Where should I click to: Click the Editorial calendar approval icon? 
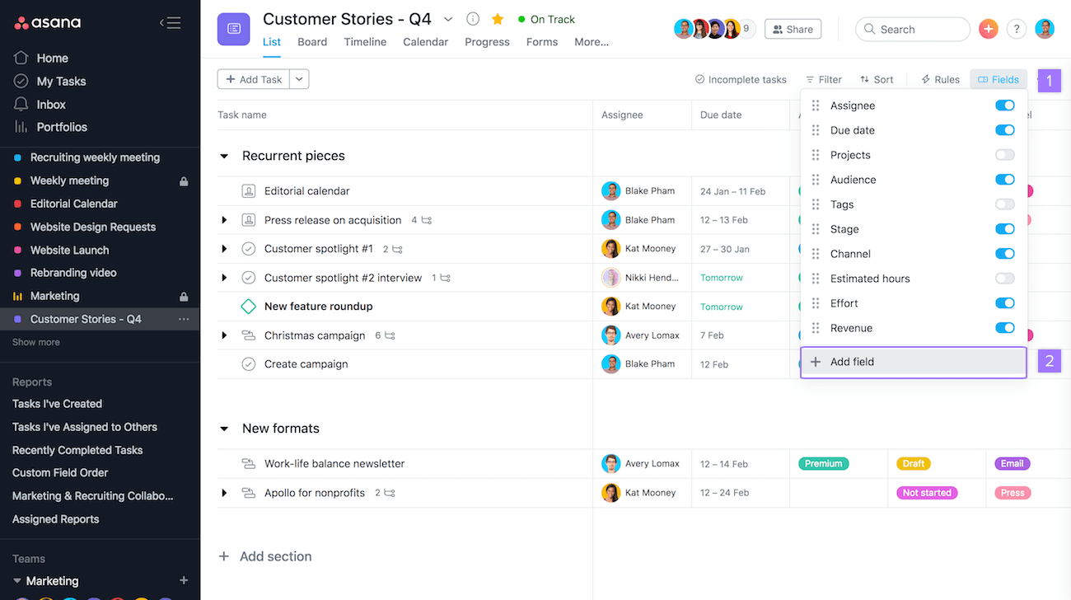(x=249, y=191)
